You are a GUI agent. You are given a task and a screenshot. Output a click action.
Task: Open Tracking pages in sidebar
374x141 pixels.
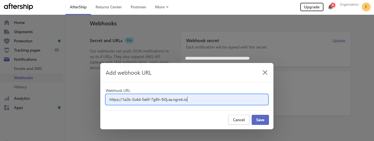27,50
